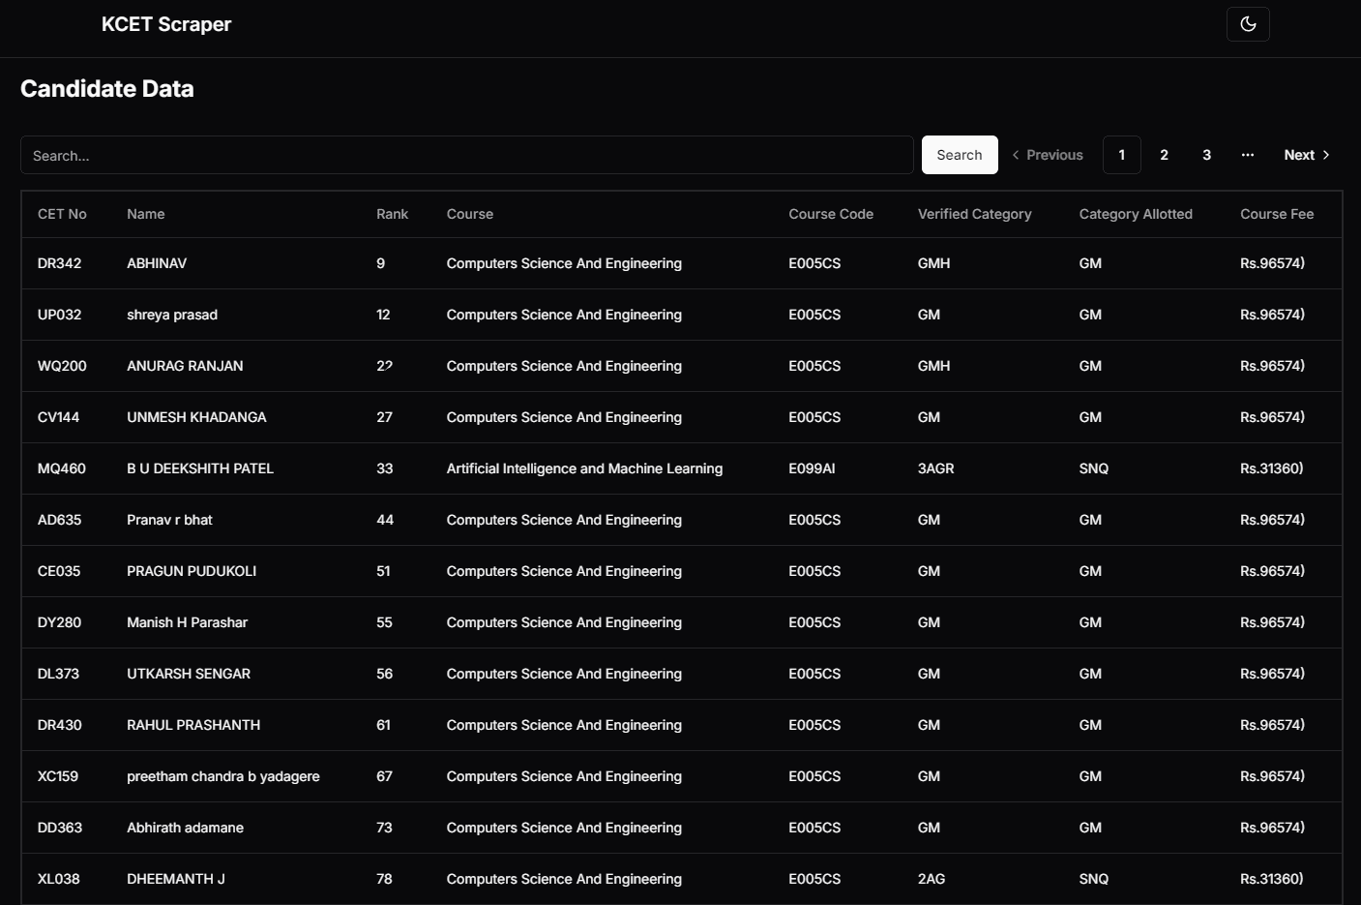Go to the Next page
This screenshot has height=905, width=1361.
1307,155
